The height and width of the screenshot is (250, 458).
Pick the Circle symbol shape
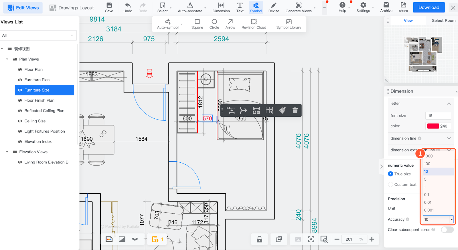coord(214,24)
